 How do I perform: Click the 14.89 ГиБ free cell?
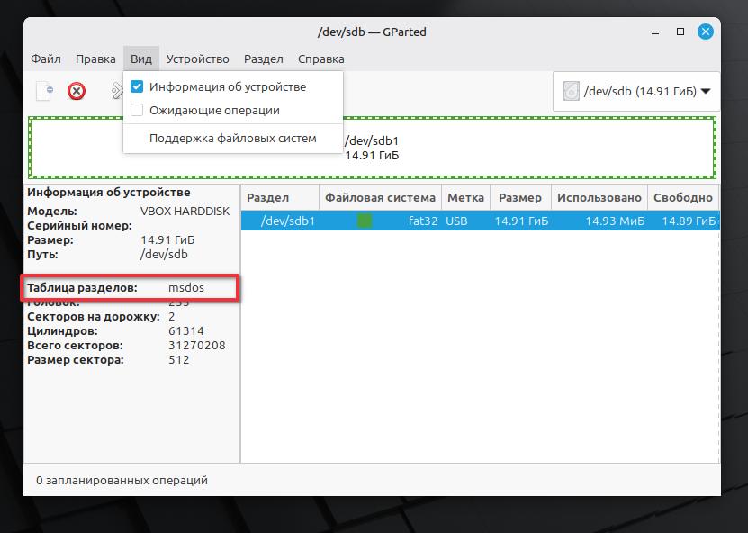689,221
